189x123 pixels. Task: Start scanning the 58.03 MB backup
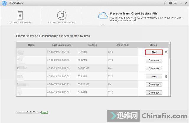click(x=154, y=76)
